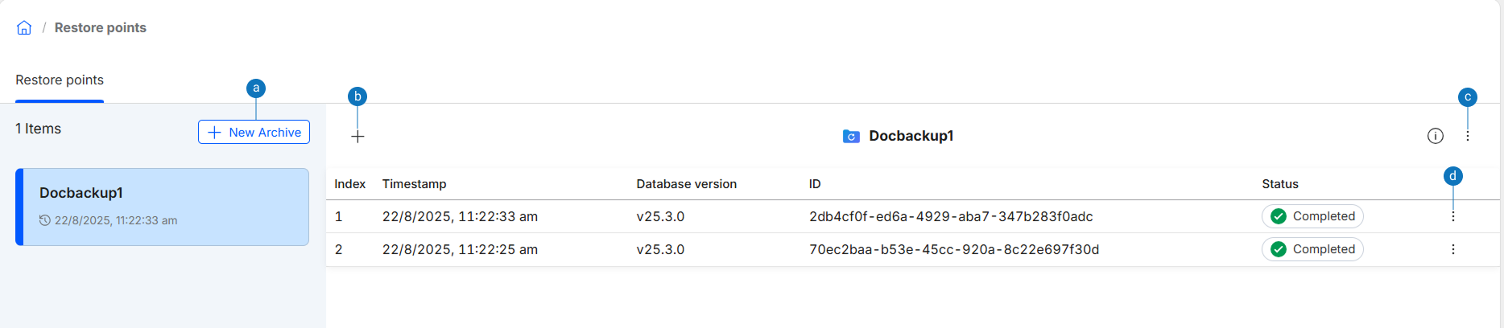1504x328 pixels.
Task: Click the New Archive button
Action: (254, 132)
